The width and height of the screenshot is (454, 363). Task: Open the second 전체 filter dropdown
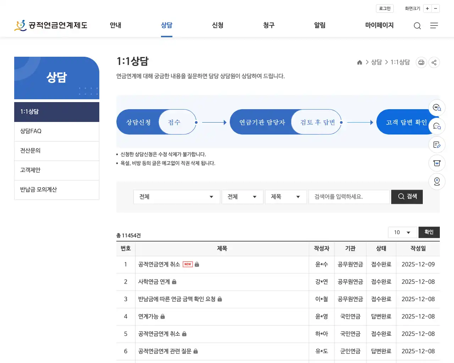coord(242,197)
